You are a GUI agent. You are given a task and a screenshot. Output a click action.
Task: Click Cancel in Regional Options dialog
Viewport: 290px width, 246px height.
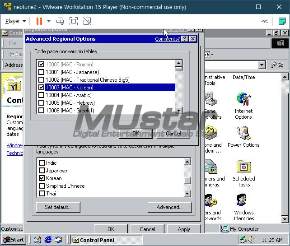click(x=147, y=229)
